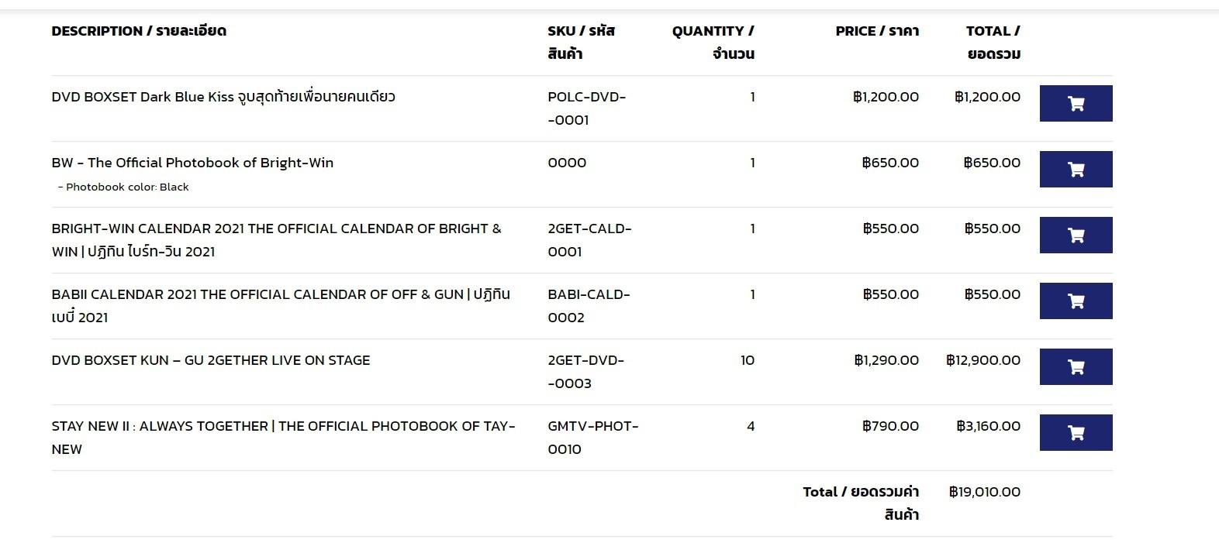Click the QUANTITY column header
This screenshot has width=1219, height=543.
tap(713, 43)
